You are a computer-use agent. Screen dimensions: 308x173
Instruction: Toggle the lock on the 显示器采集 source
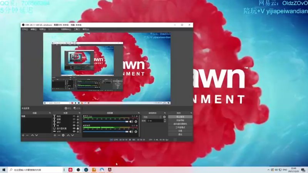tap(78, 128)
